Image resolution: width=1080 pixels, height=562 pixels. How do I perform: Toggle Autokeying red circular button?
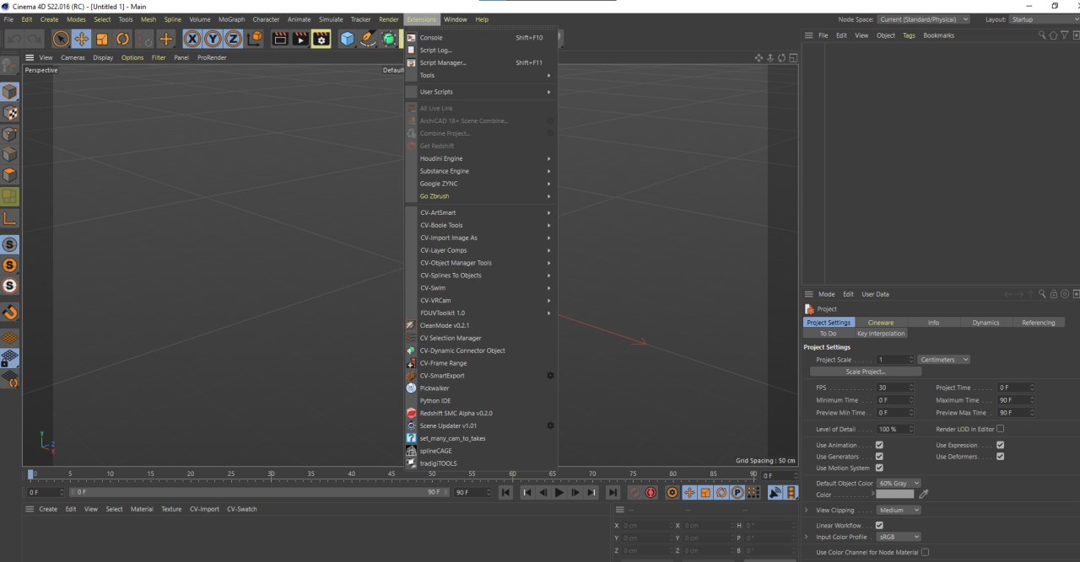click(651, 492)
